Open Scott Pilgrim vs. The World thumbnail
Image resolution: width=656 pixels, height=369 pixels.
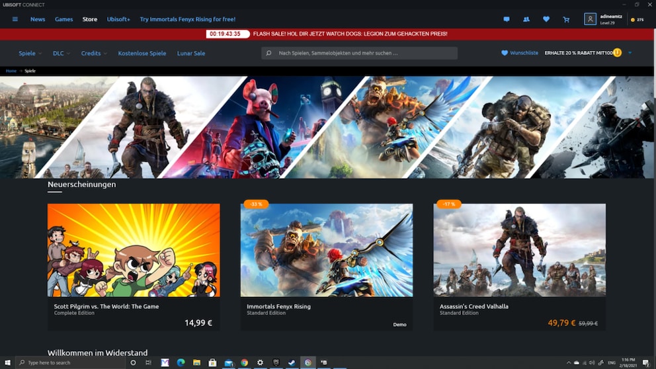point(134,250)
